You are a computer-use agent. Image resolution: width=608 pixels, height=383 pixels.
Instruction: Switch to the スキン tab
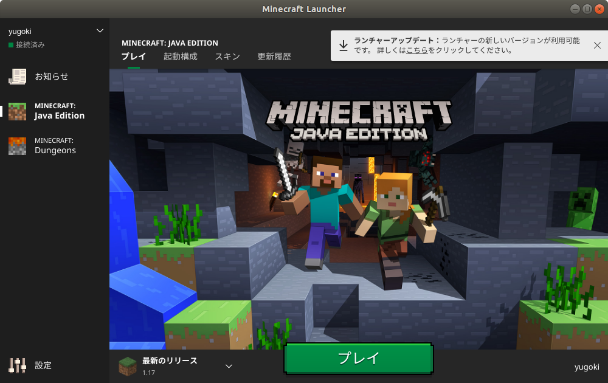(227, 57)
